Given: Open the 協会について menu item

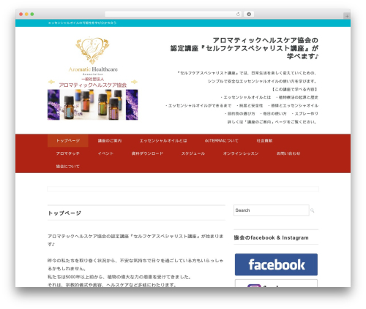Looking at the screenshot, I should point(68,167).
